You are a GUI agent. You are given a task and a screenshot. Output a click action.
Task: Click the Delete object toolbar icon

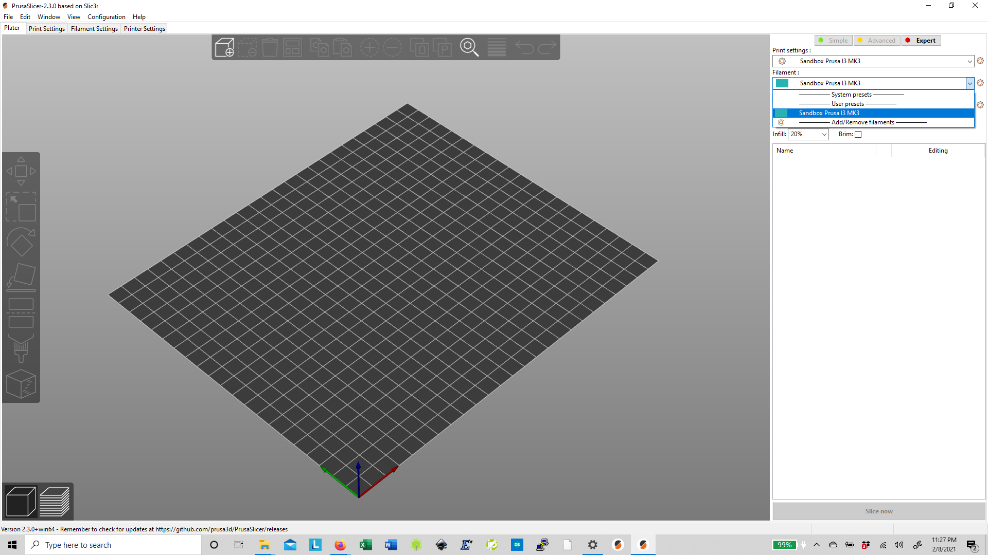point(247,47)
